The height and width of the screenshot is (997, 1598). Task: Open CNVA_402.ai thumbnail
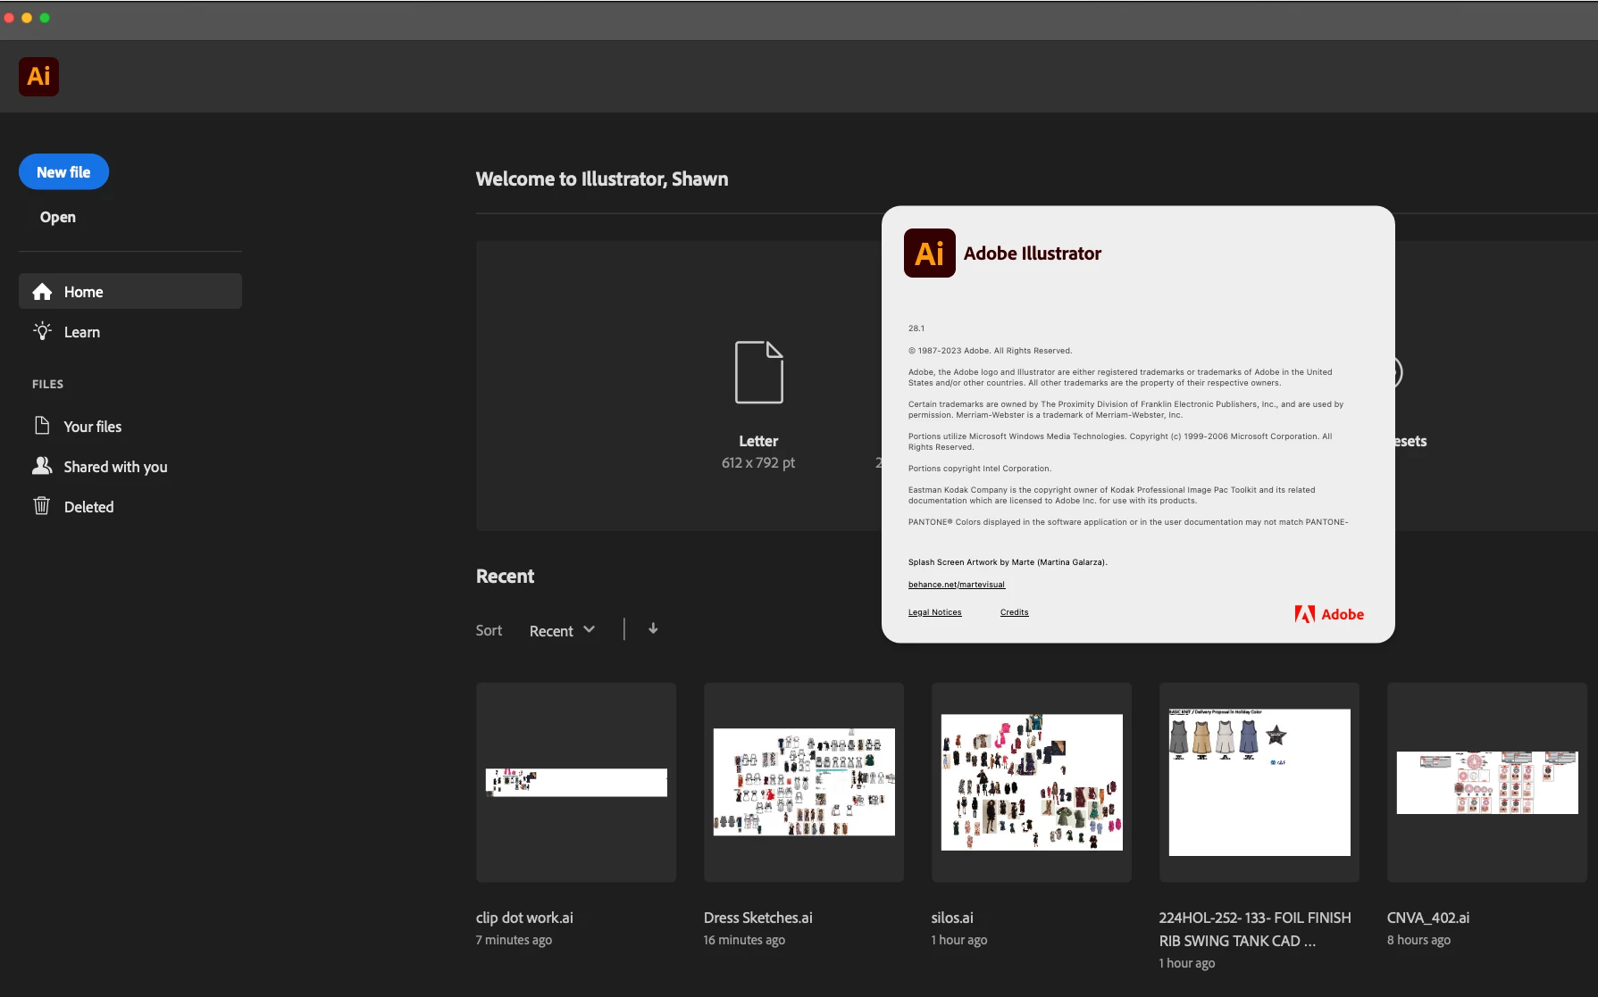(x=1487, y=783)
